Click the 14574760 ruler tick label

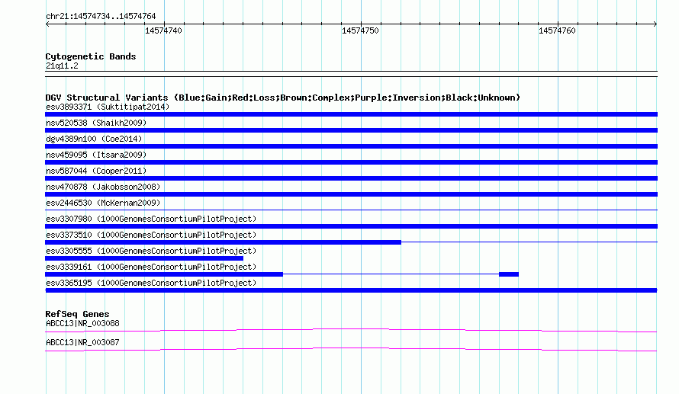(557, 30)
